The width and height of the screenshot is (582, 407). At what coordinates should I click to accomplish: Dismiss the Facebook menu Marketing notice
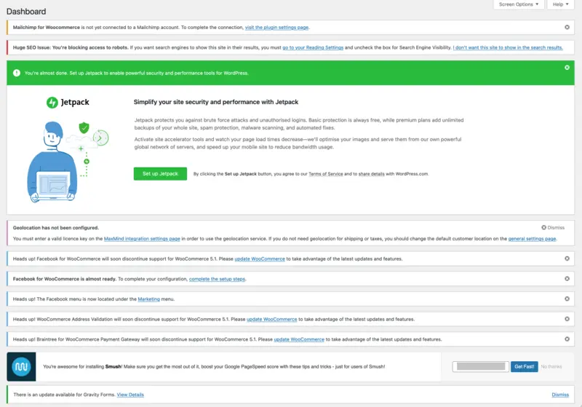pos(567,299)
